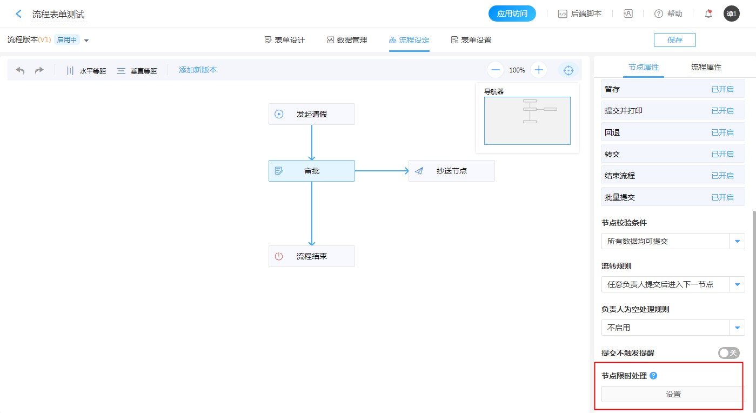Expand the 负责人为空处理规则 dropdown
This screenshot has width=756, height=413.
(x=737, y=328)
